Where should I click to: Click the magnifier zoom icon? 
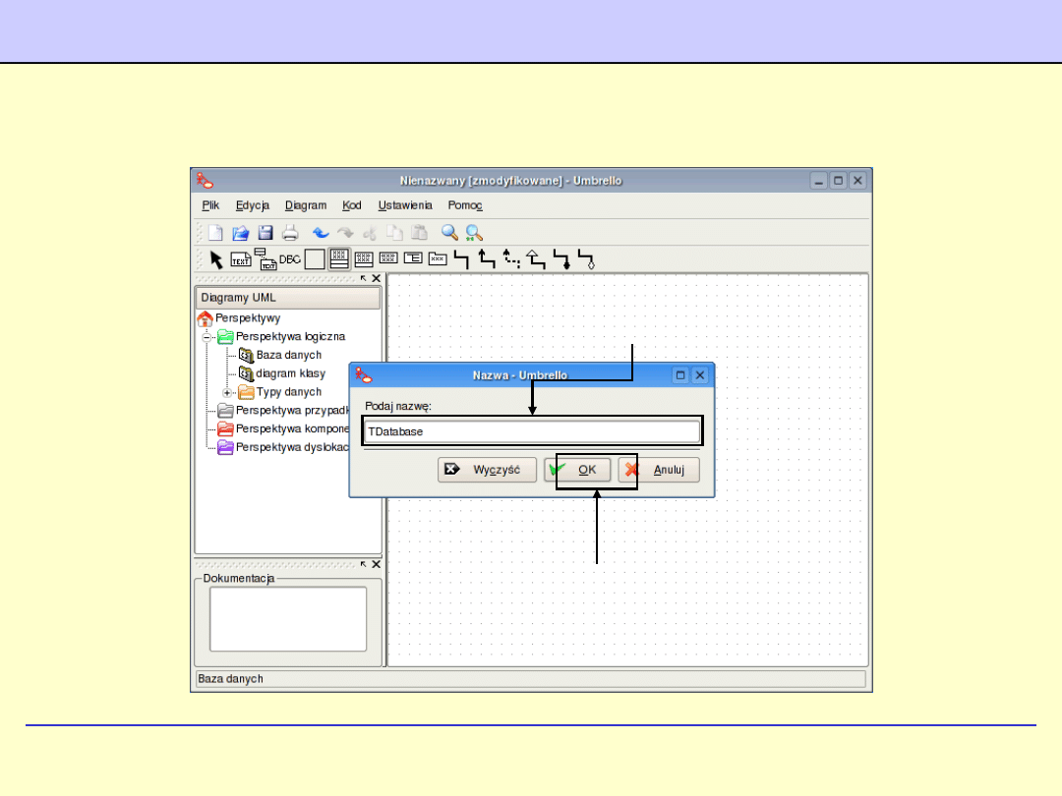point(449,233)
